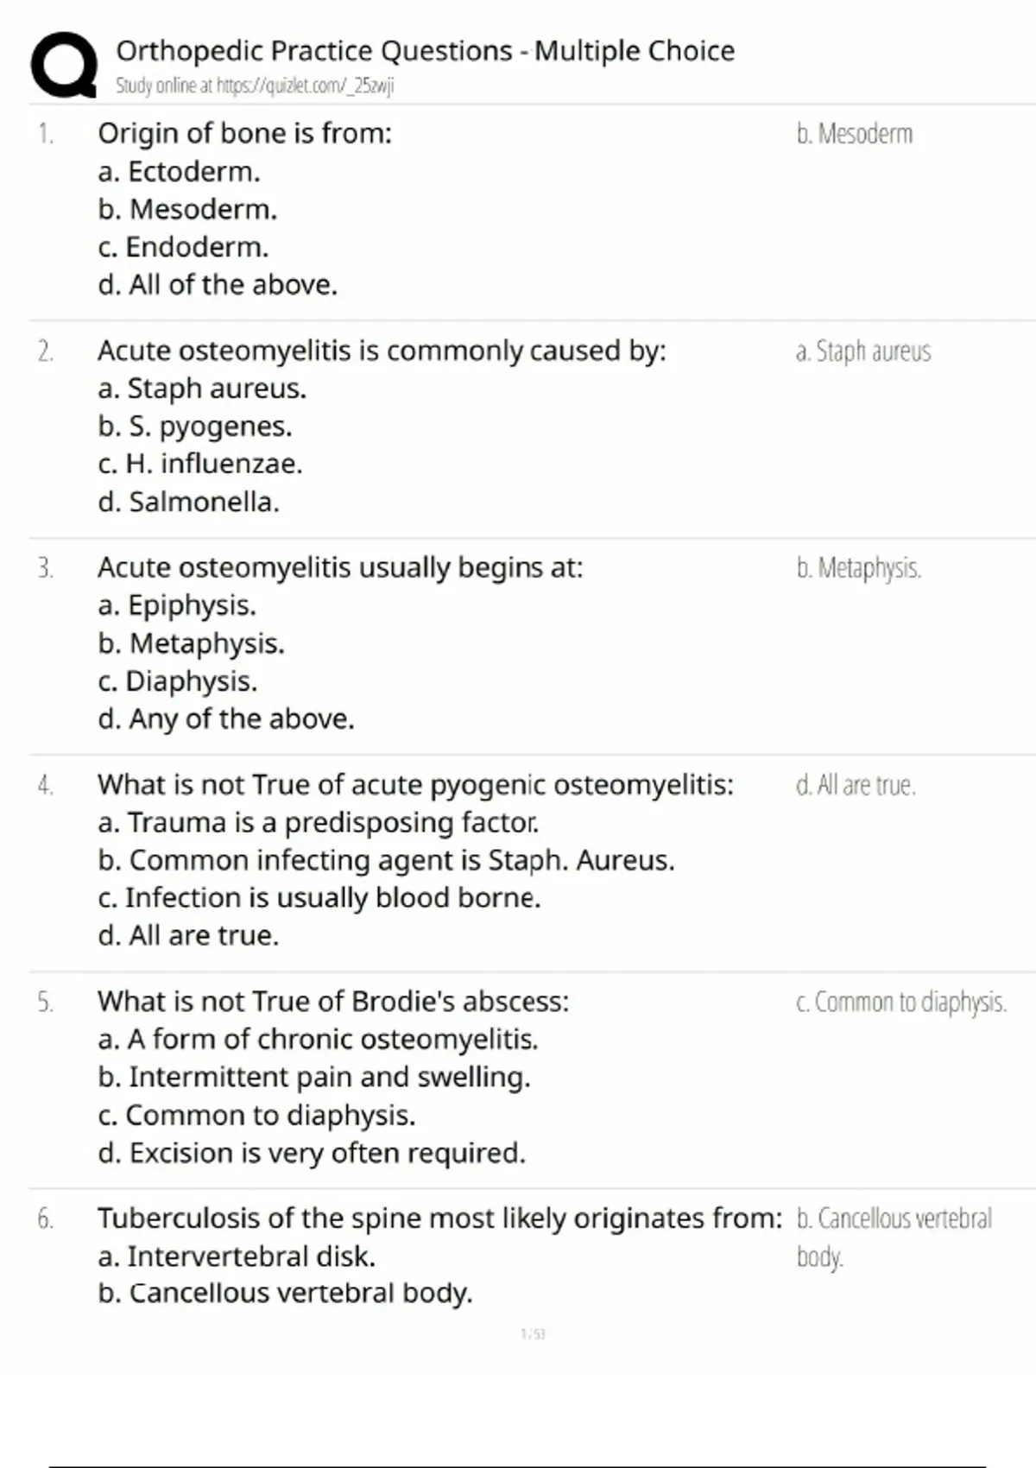Click answer key d. All are true
Screen dimensions: 1036x1468
(856, 785)
